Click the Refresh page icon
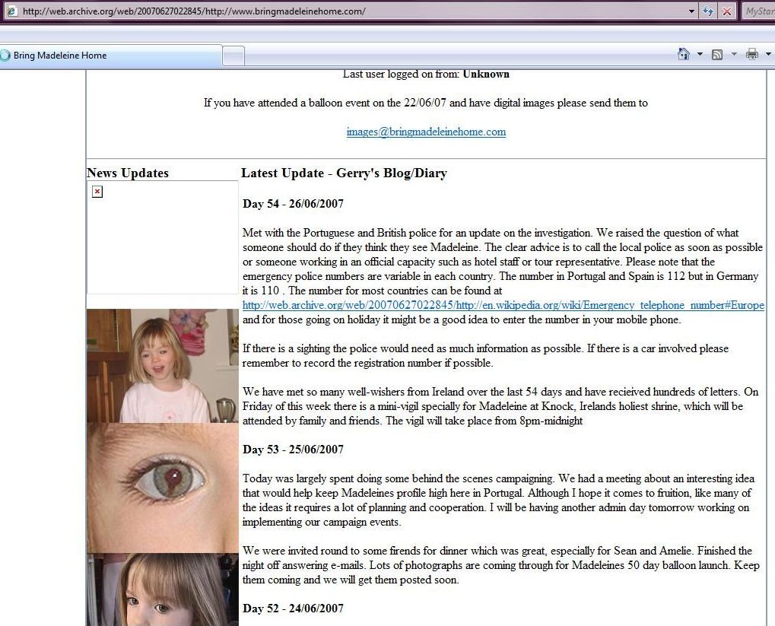 (709, 11)
